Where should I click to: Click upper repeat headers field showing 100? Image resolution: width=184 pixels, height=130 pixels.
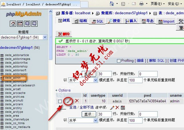click(135, 80)
